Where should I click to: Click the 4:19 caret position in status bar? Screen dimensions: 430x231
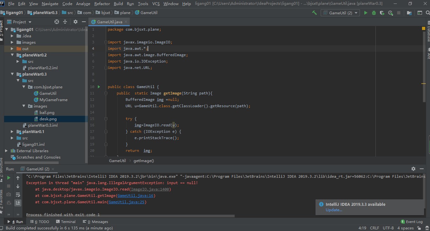[x=362, y=228]
